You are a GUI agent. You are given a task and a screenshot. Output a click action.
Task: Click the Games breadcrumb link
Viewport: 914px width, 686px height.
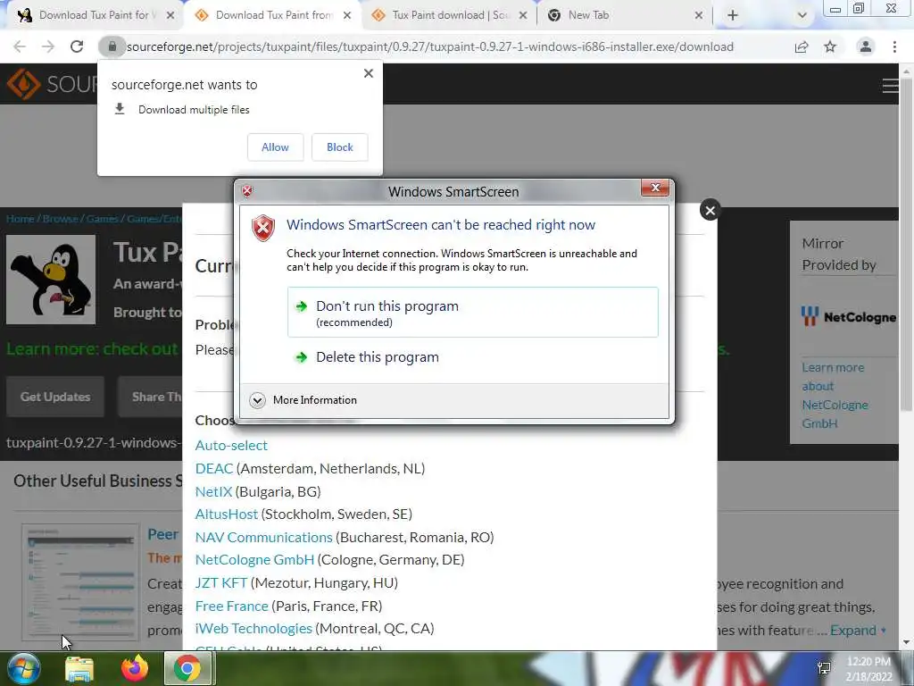102,219
